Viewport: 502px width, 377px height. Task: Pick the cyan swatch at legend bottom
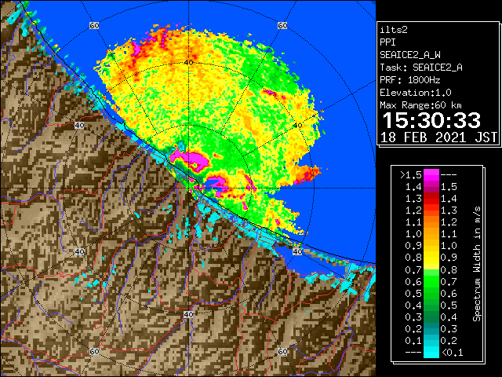pos(431,352)
